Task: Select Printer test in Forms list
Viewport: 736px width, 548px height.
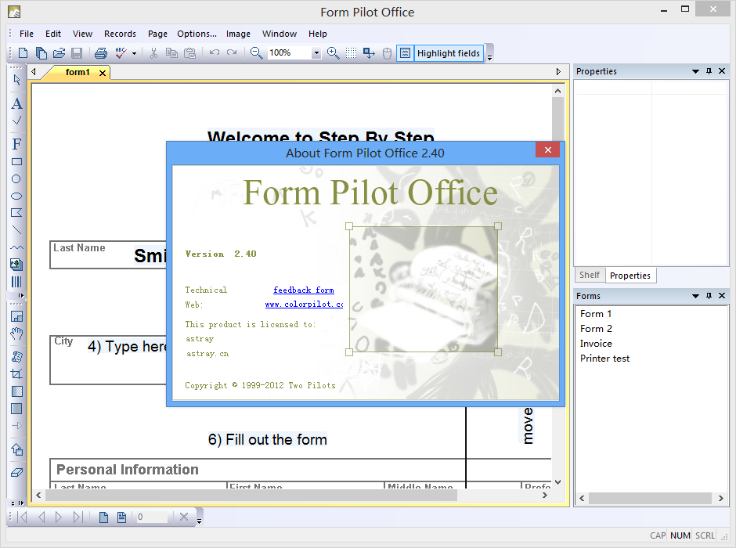Action: tap(604, 359)
